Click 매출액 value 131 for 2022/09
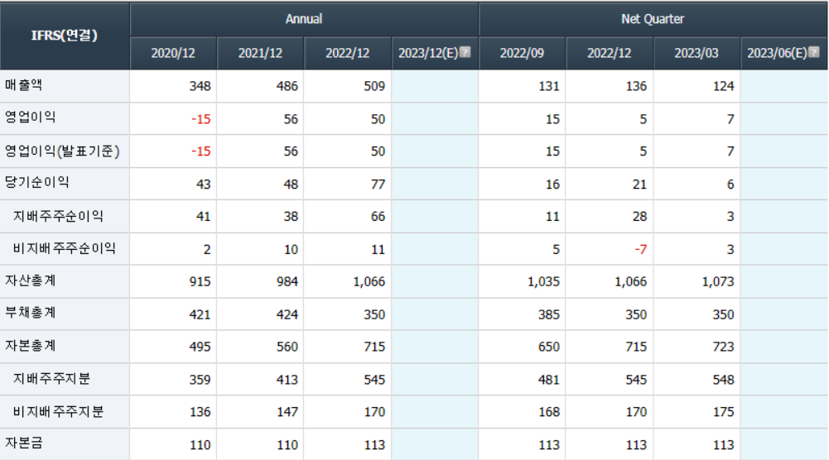This screenshot has height=460, width=829. tap(549, 86)
